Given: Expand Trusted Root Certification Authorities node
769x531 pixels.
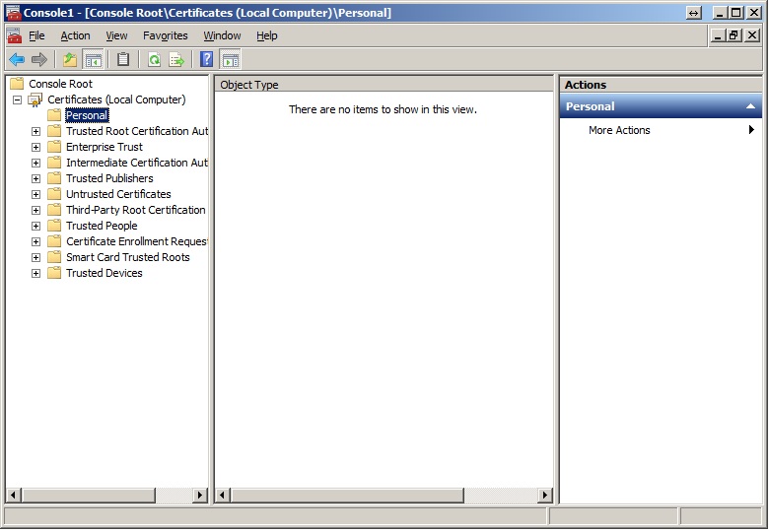Looking at the screenshot, I should click(x=35, y=131).
